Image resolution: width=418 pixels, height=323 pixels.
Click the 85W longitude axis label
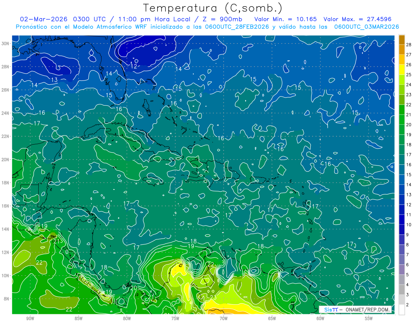point(79,318)
